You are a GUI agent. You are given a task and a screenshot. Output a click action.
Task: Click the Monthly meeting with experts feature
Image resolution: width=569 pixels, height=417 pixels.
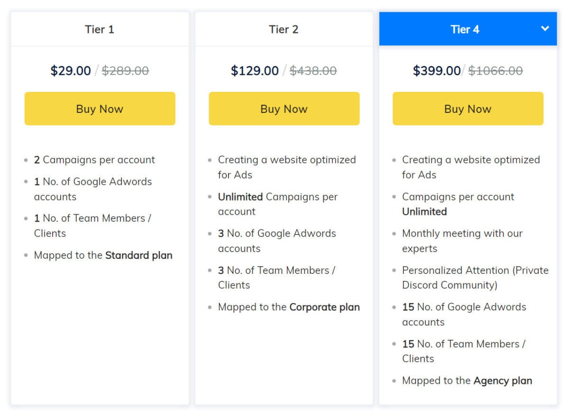point(462,241)
